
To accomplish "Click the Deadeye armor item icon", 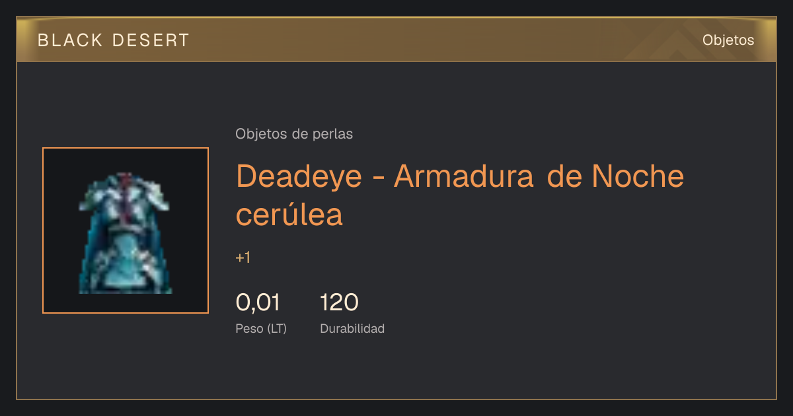I will point(126,232).
